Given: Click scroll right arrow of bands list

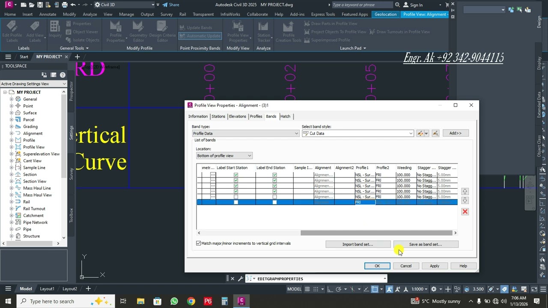Looking at the screenshot, I should [x=455, y=233].
